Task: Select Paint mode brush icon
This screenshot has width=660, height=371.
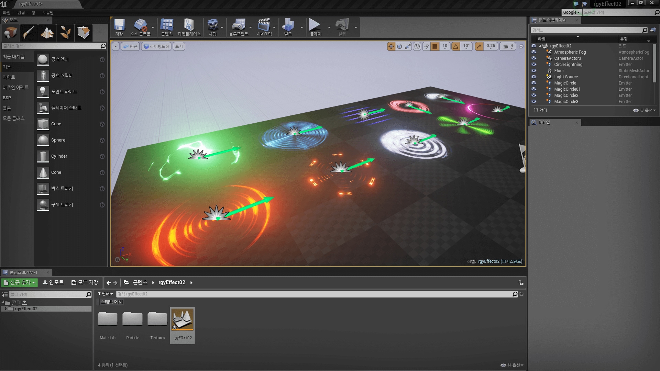Action: tap(29, 33)
